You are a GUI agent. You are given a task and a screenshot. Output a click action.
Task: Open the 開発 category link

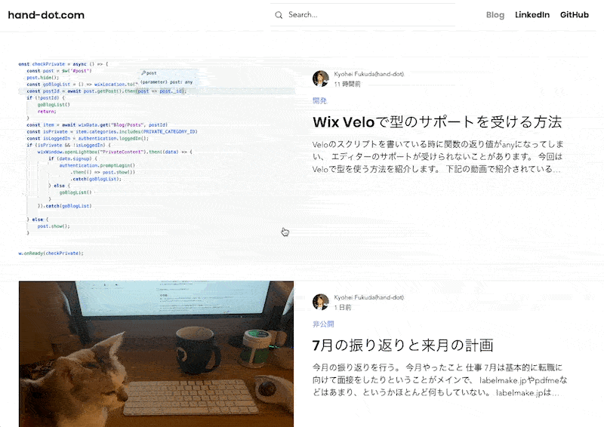point(319,101)
